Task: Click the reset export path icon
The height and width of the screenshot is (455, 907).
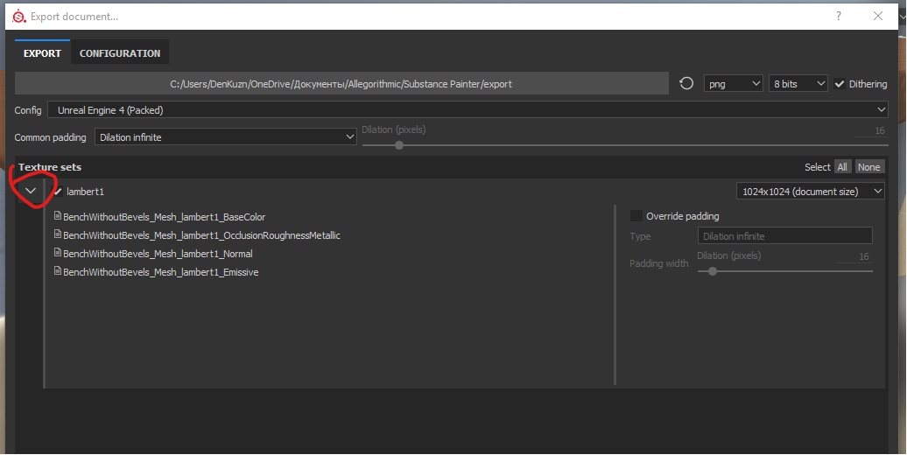Action: (x=686, y=83)
